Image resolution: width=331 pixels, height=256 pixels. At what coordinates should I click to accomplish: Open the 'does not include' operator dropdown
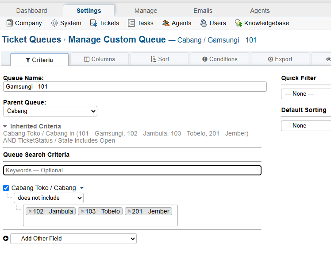pyautogui.click(x=49, y=198)
